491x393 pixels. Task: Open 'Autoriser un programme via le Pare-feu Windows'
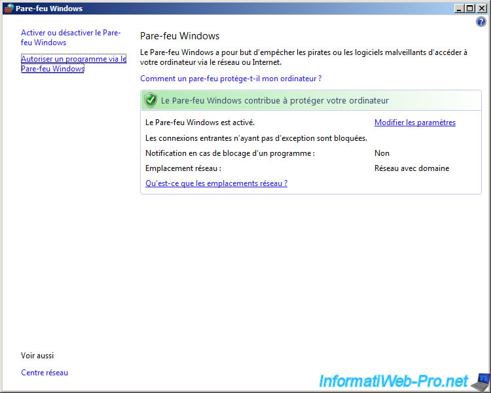click(73, 64)
